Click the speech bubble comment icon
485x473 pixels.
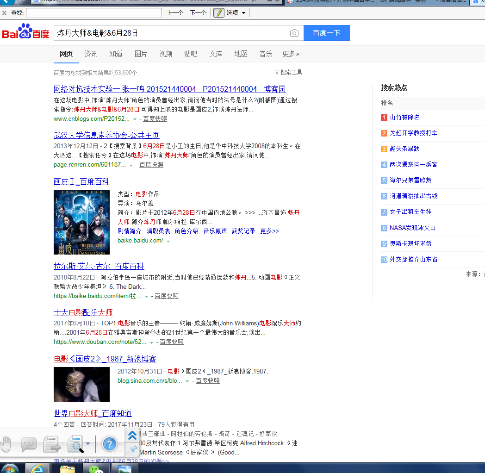click(29, 444)
